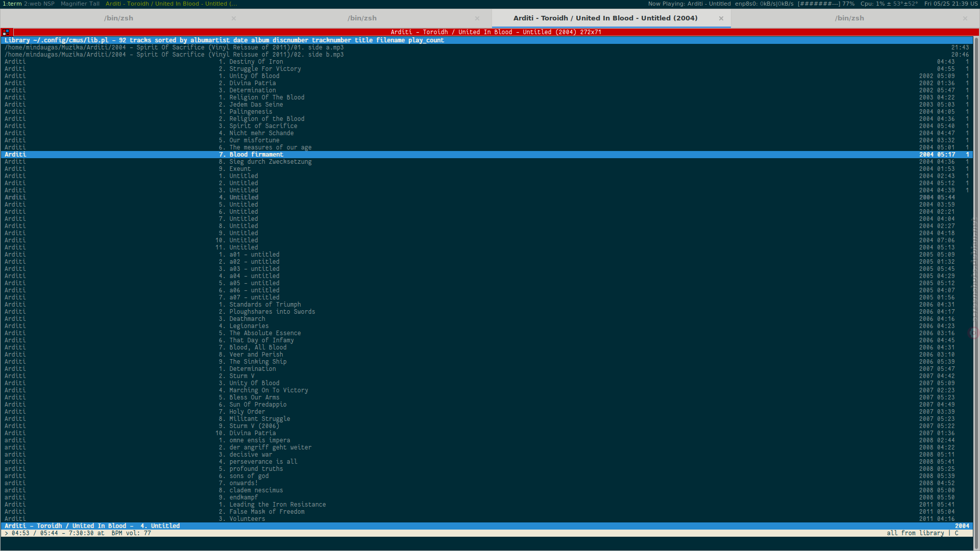Select track 'der angriff geht weiter'
980x551 pixels.
[486, 447]
